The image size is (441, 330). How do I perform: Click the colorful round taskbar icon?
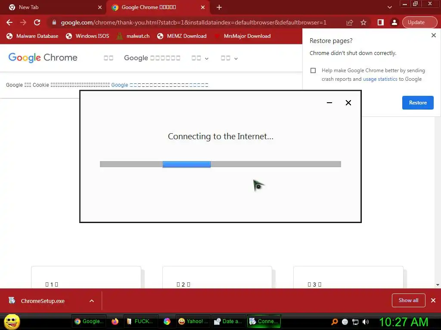click(167, 321)
